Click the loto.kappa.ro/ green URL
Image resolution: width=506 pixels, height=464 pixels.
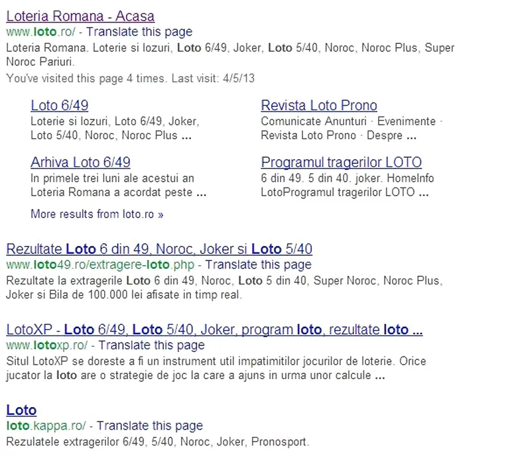(46, 426)
